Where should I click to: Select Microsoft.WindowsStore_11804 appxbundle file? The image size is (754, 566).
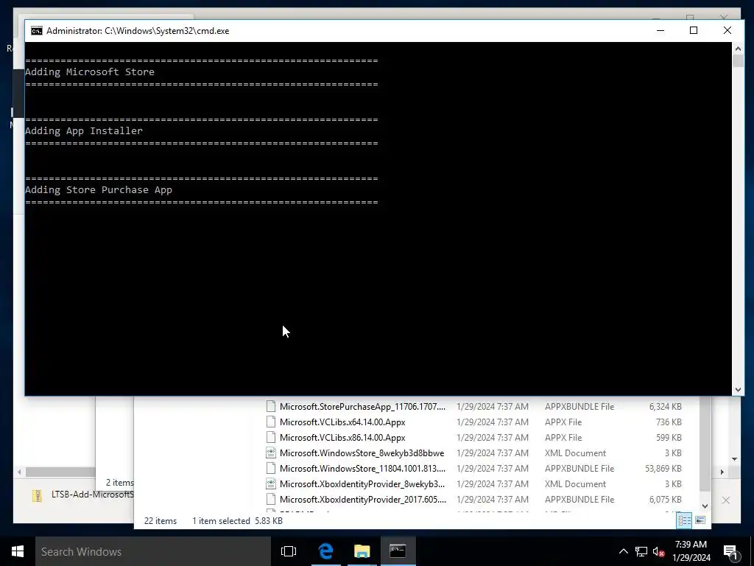(362, 468)
